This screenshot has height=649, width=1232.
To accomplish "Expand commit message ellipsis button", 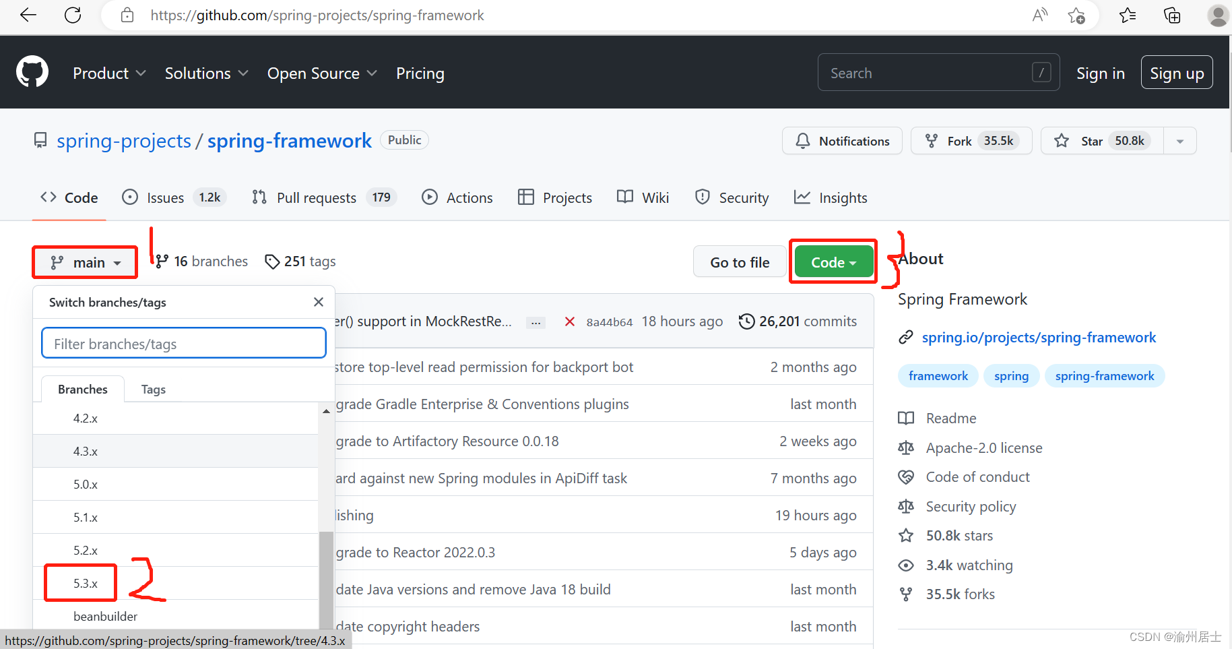I will [x=536, y=323].
